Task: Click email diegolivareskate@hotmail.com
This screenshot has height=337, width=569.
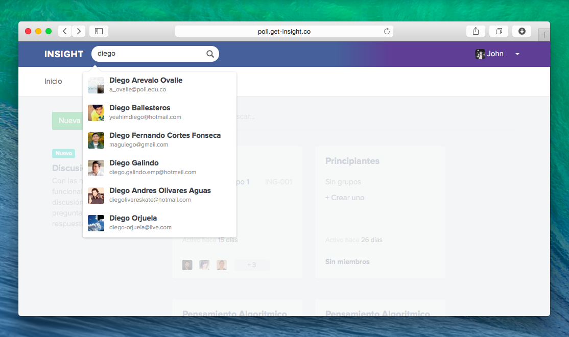Action: click(150, 200)
